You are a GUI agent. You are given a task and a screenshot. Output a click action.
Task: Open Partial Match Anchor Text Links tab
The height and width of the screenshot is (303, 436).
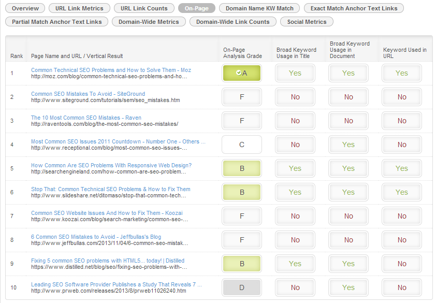57,22
